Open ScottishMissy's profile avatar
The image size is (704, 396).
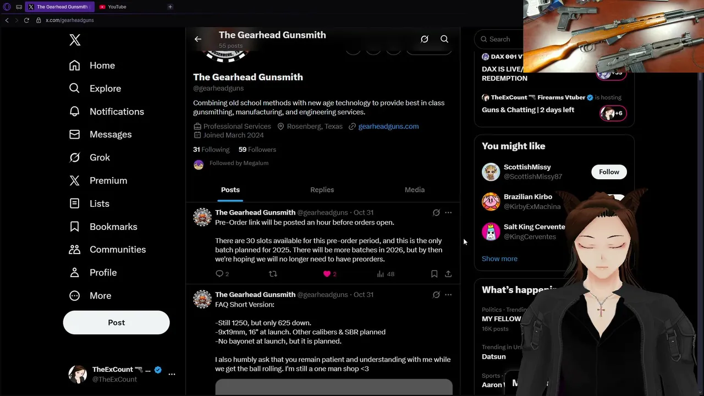pos(491,172)
